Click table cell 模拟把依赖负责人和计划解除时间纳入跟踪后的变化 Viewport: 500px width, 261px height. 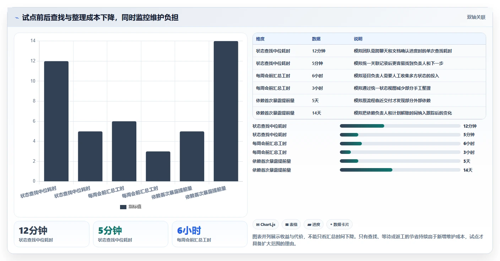(403, 113)
